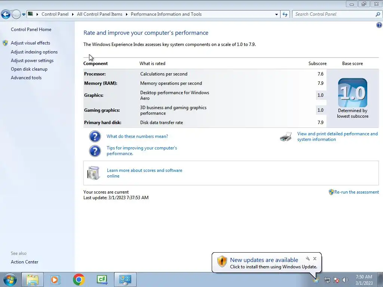383x287 pixels.
Task: Click the search magnifier icon
Action: [x=378, y=15]
